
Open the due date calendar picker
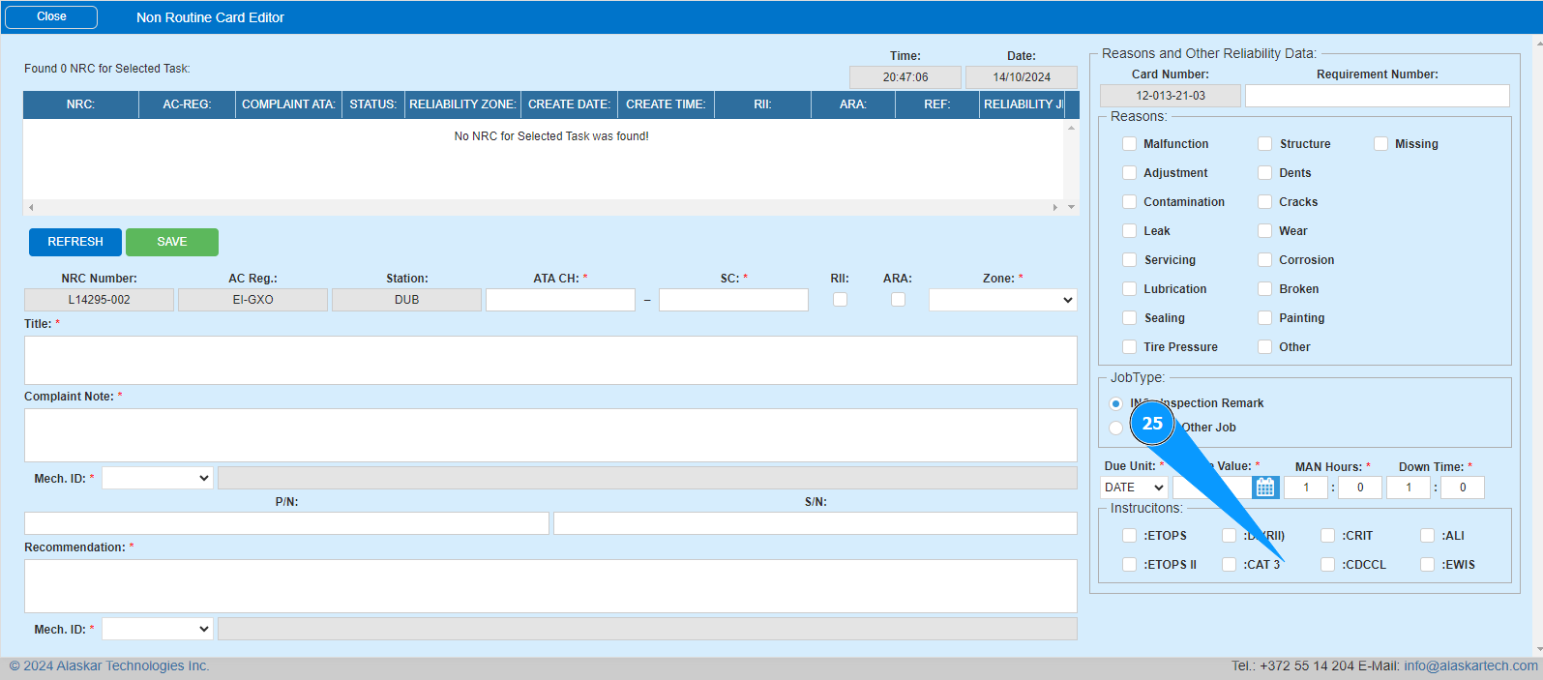(1265, 488)
